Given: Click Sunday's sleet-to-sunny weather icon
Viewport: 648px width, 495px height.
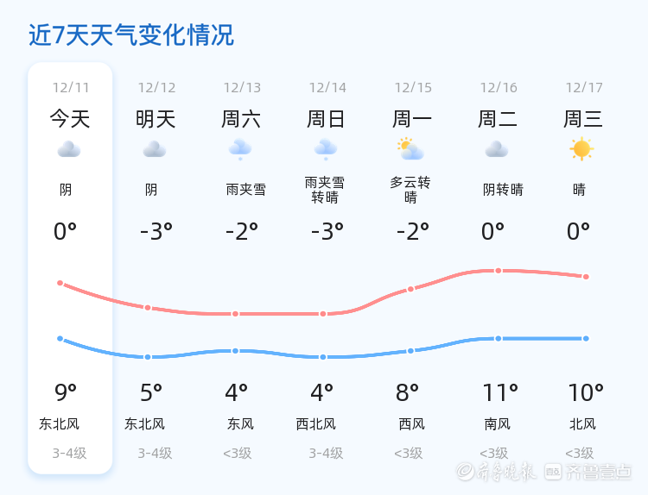Looking at the screenshot, I should (326, 150).
